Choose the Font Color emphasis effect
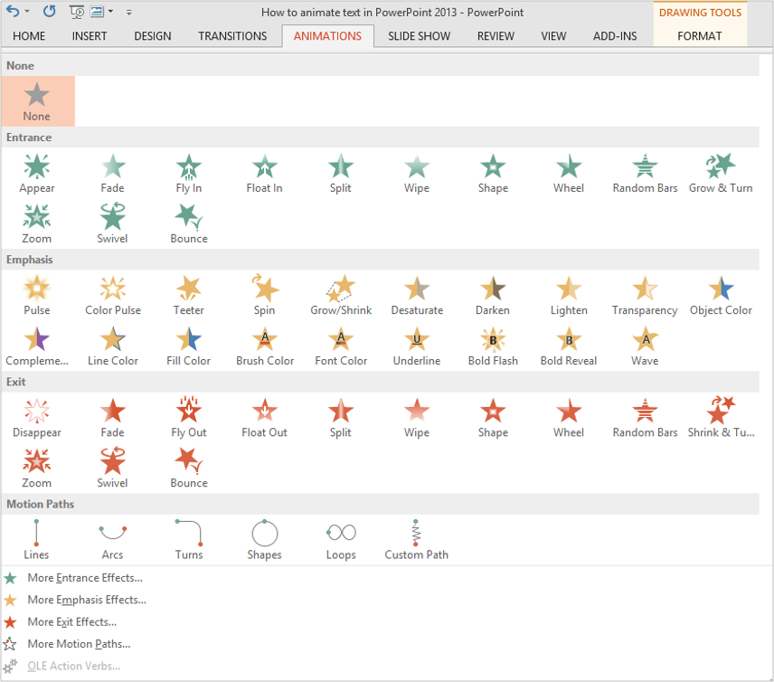The image size is (774, 682). [341, 346]
